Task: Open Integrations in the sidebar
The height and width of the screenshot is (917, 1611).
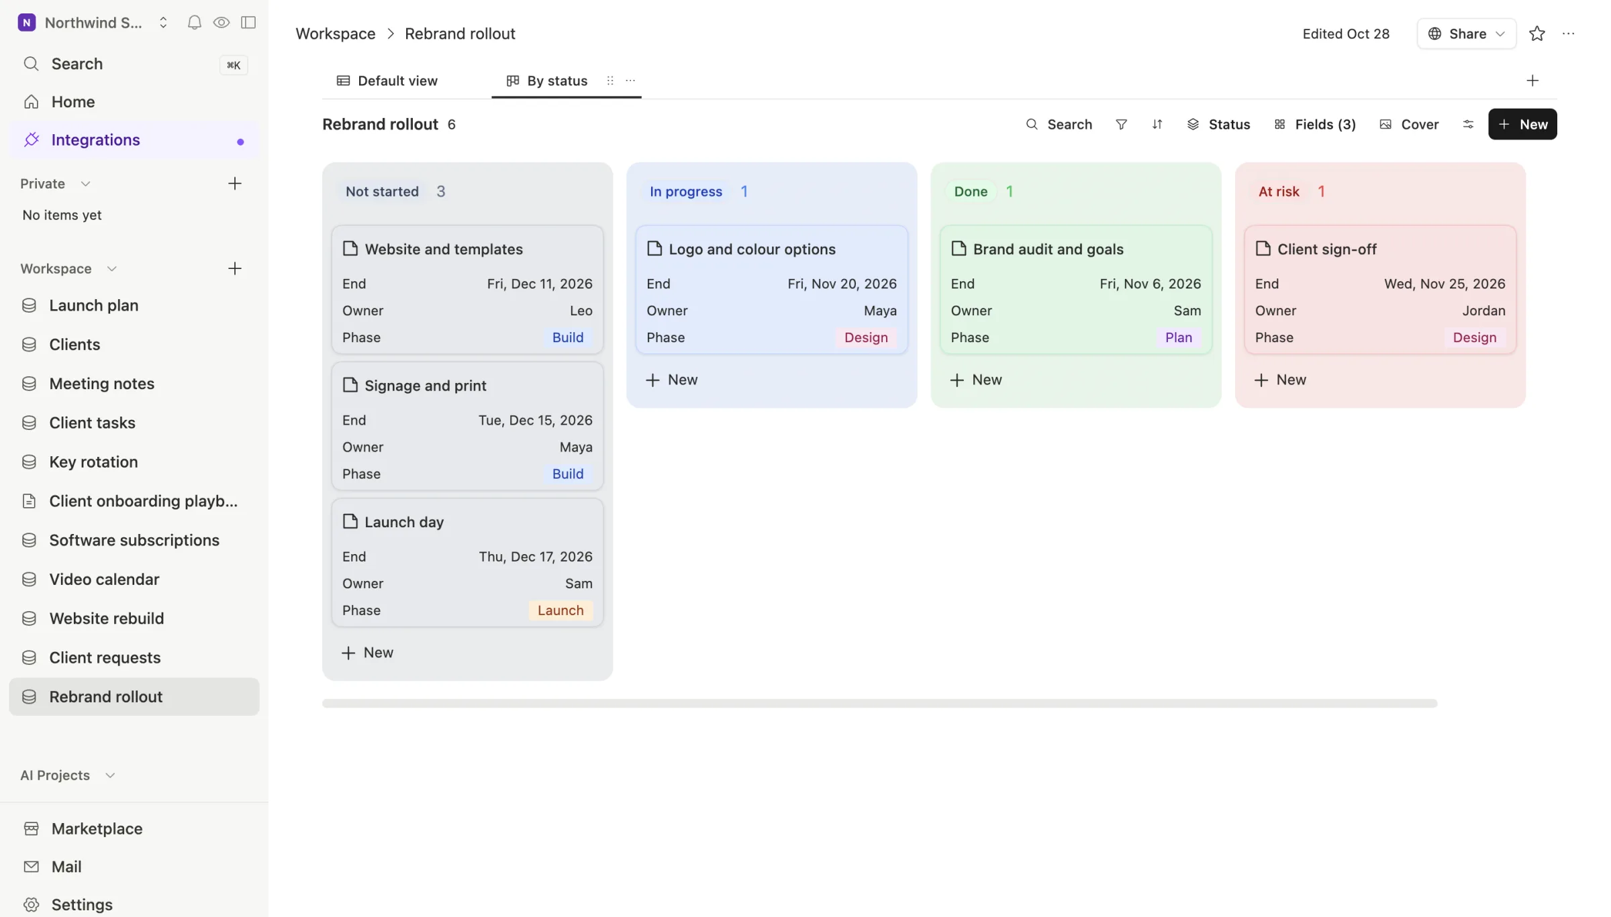Action: (134, 140)
